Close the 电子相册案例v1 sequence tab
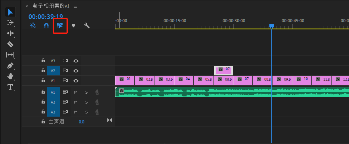 click(27, 6)
